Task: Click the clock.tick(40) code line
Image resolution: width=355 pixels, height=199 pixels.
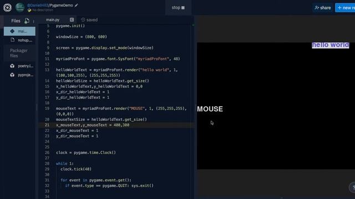Action: click(76, 169)
